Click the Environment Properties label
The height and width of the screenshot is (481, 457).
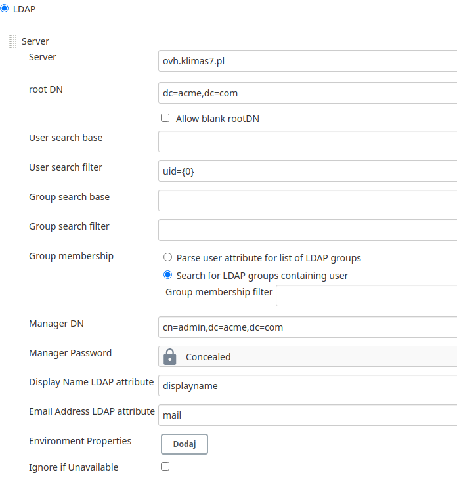coord(80,441)
